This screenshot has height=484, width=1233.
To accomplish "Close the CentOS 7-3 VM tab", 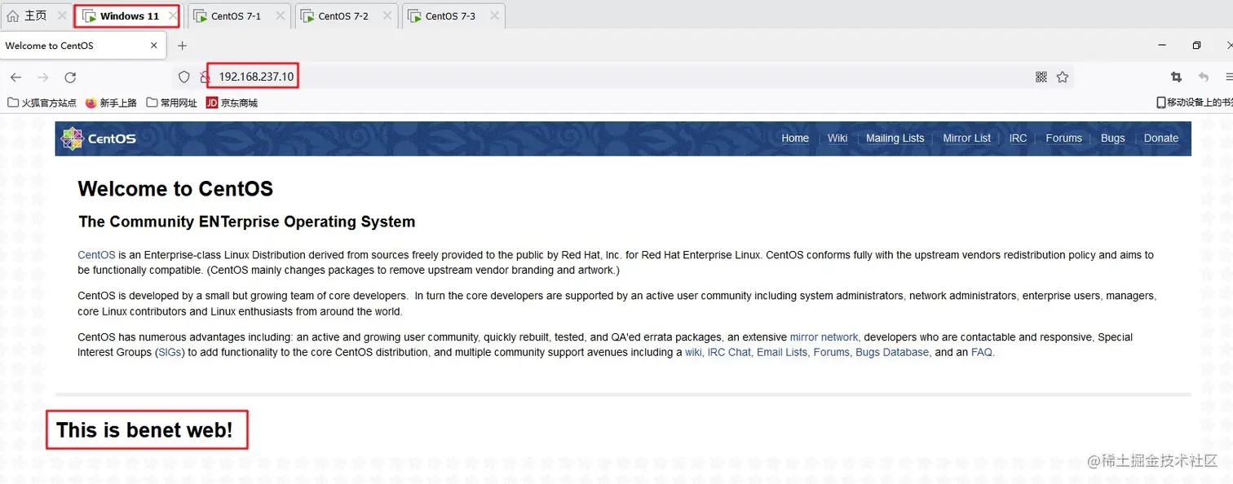I will pyautogui.click(x=495, y=15).
